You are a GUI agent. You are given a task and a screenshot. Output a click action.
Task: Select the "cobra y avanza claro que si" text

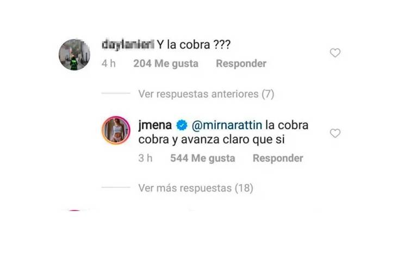(x=211, y=139)
